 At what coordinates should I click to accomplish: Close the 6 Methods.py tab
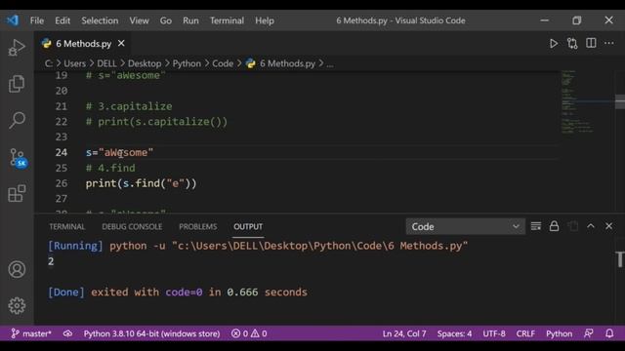[x=121, y=43]
